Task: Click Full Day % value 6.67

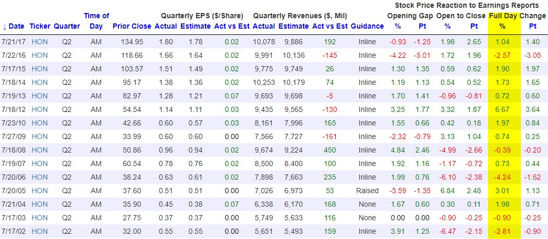Action: pyautogui.click(x=502, y=109)
